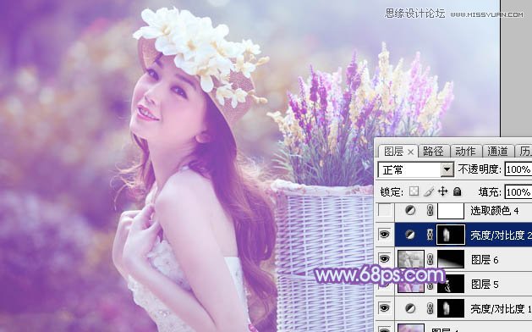Select the mask thumbnail of 亮度/对比度 2
This screenshot has width=532, height=332.
451,235
